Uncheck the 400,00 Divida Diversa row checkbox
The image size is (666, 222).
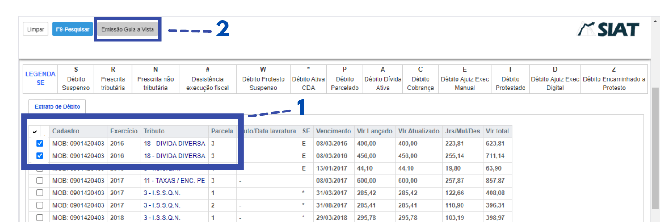pos(40,144)
